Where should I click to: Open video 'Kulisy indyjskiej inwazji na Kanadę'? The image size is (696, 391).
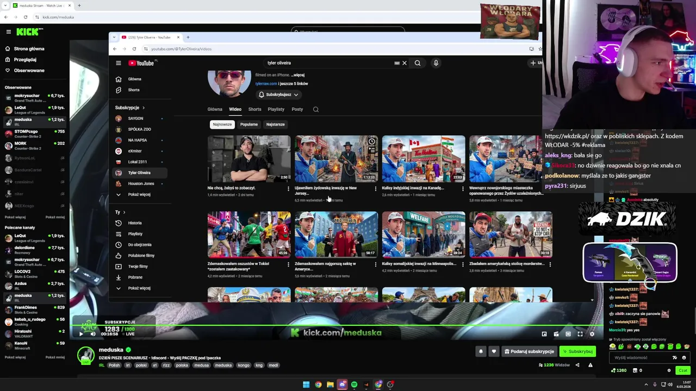423,159
